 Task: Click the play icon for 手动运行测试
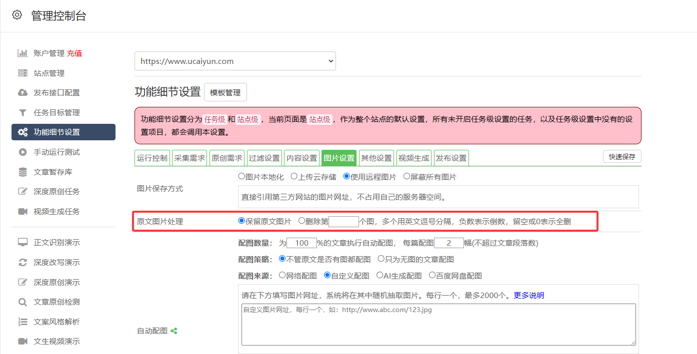22,152
